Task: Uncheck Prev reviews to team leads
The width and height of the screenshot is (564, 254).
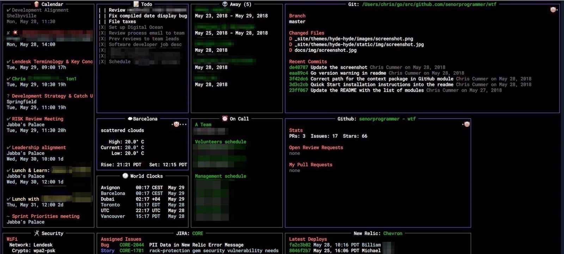Action: 102,39
